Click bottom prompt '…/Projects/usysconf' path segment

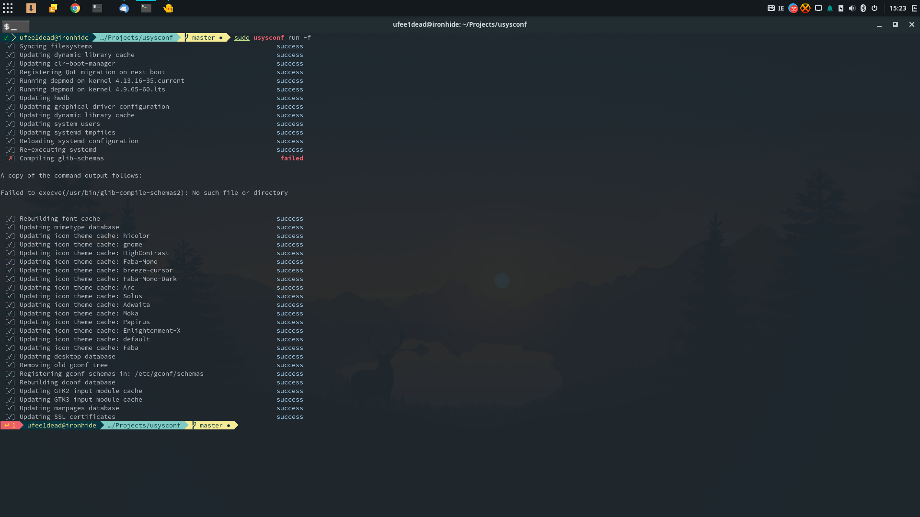pyautogui.click(x=144, y=425)
